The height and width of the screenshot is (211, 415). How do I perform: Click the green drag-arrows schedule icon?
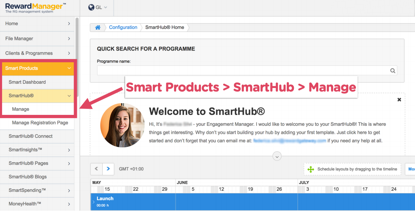(x=311, y=169)
